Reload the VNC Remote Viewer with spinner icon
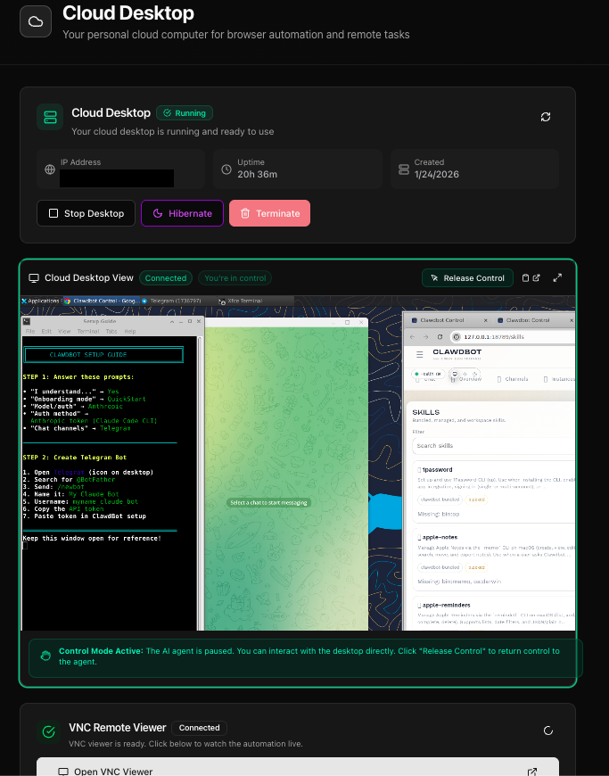The width and height of the screenshot is (609, 776). coord(548,731)
